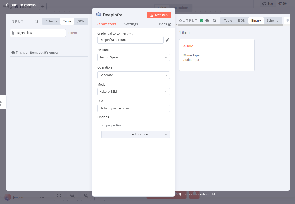
Task: Click the GitHub Star button
Action: [x=268, y=4]
